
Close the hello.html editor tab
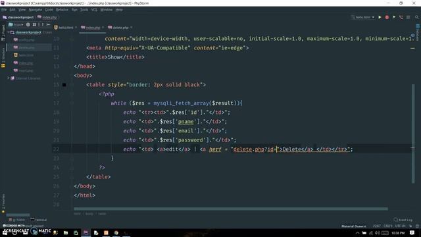(76, 28)
